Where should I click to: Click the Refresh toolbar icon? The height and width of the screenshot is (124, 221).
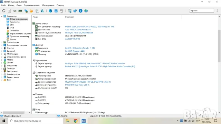click(x=4, y=11)
